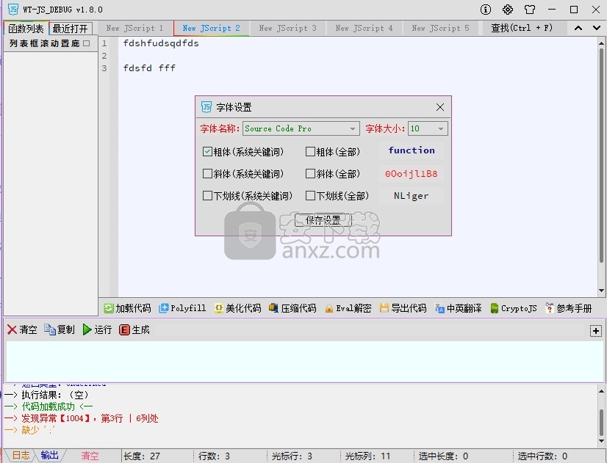Switch to New JScript 1 tab
The height and width of the screenshot is (463, 607).
click(134, 28)
